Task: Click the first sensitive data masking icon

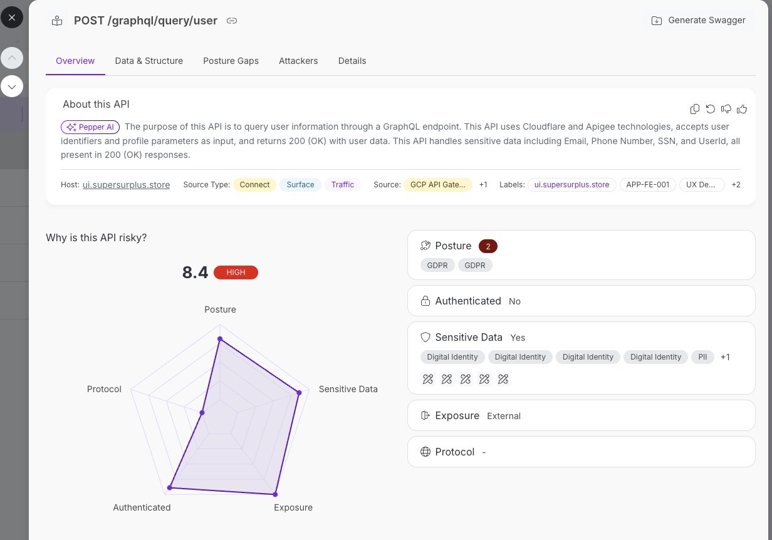Action: point(428,379)
